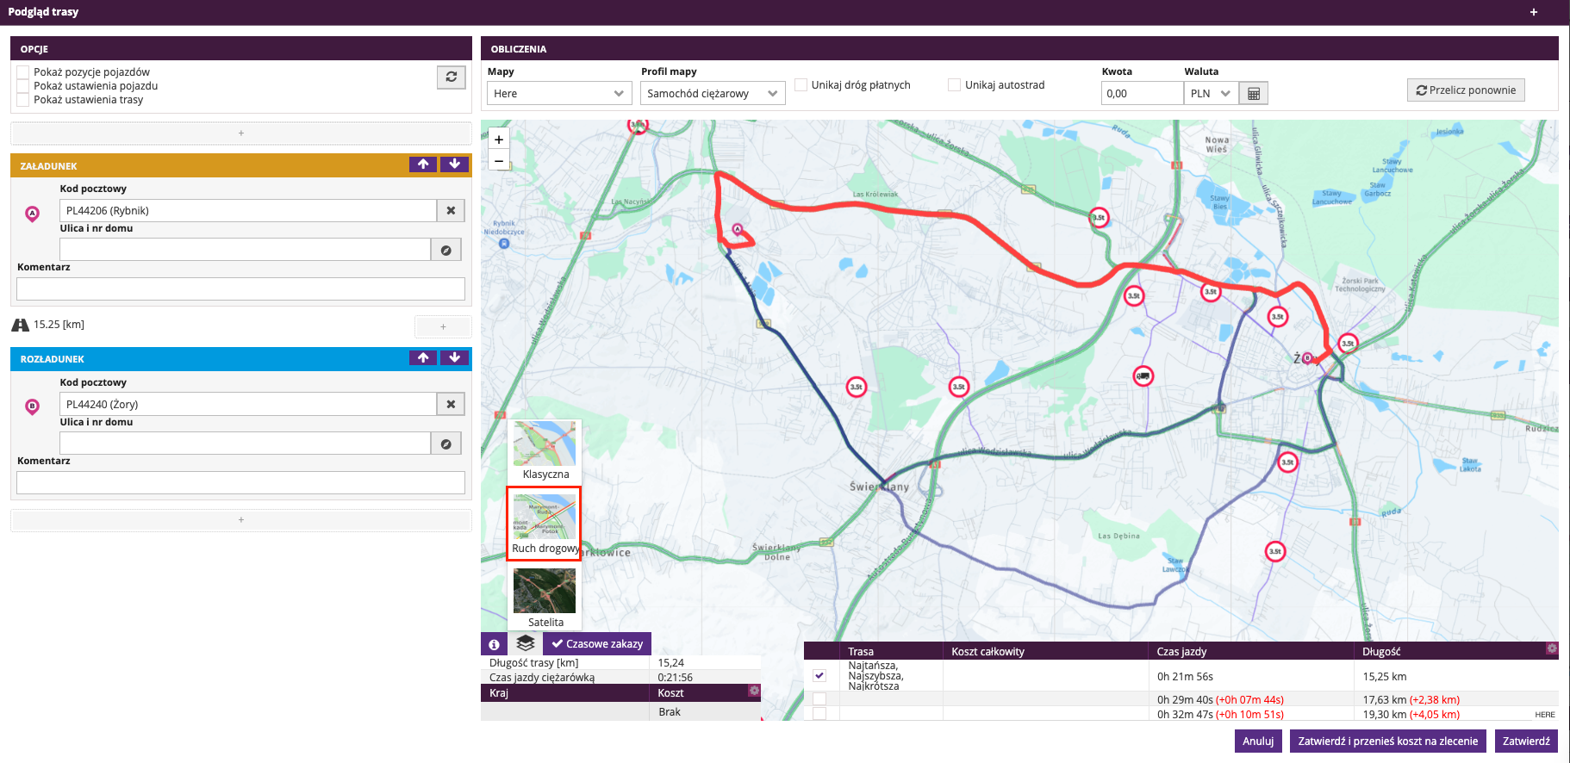
Task: Click the '0:21:56' truck drive time value
Action: pyautogui.click(x=676, y=678)
